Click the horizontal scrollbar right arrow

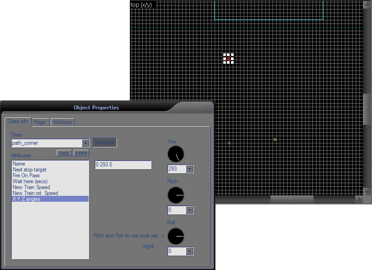359,199
